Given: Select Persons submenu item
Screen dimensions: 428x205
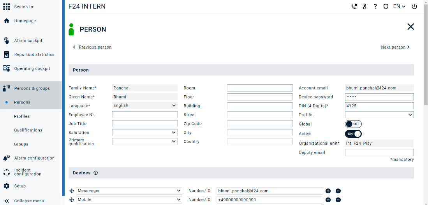Looking at the screenshot, I should pyautogui.click(x=22, y=102).
